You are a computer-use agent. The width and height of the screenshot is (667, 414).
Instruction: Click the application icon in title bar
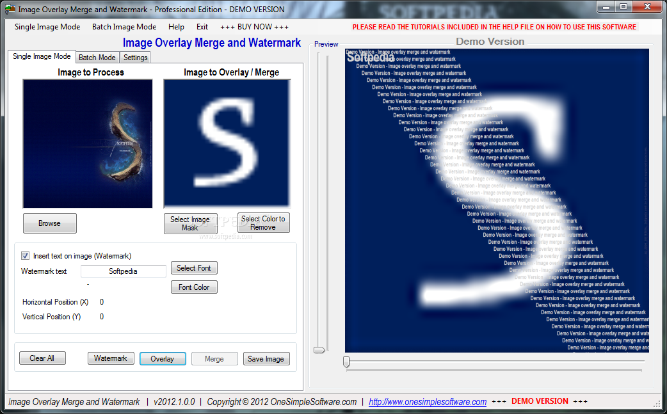pos(10,9)
